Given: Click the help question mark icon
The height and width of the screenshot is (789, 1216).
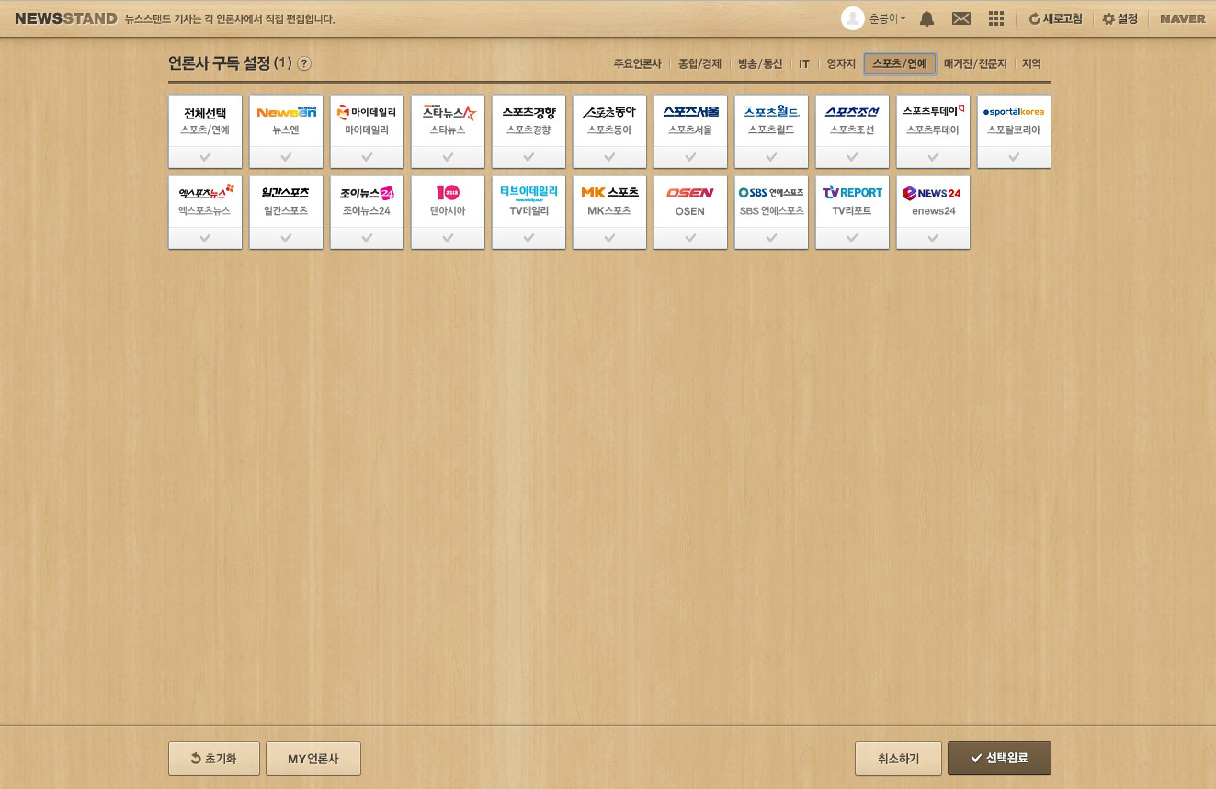Looking at the screenshot, I should [x=304, y=63].
